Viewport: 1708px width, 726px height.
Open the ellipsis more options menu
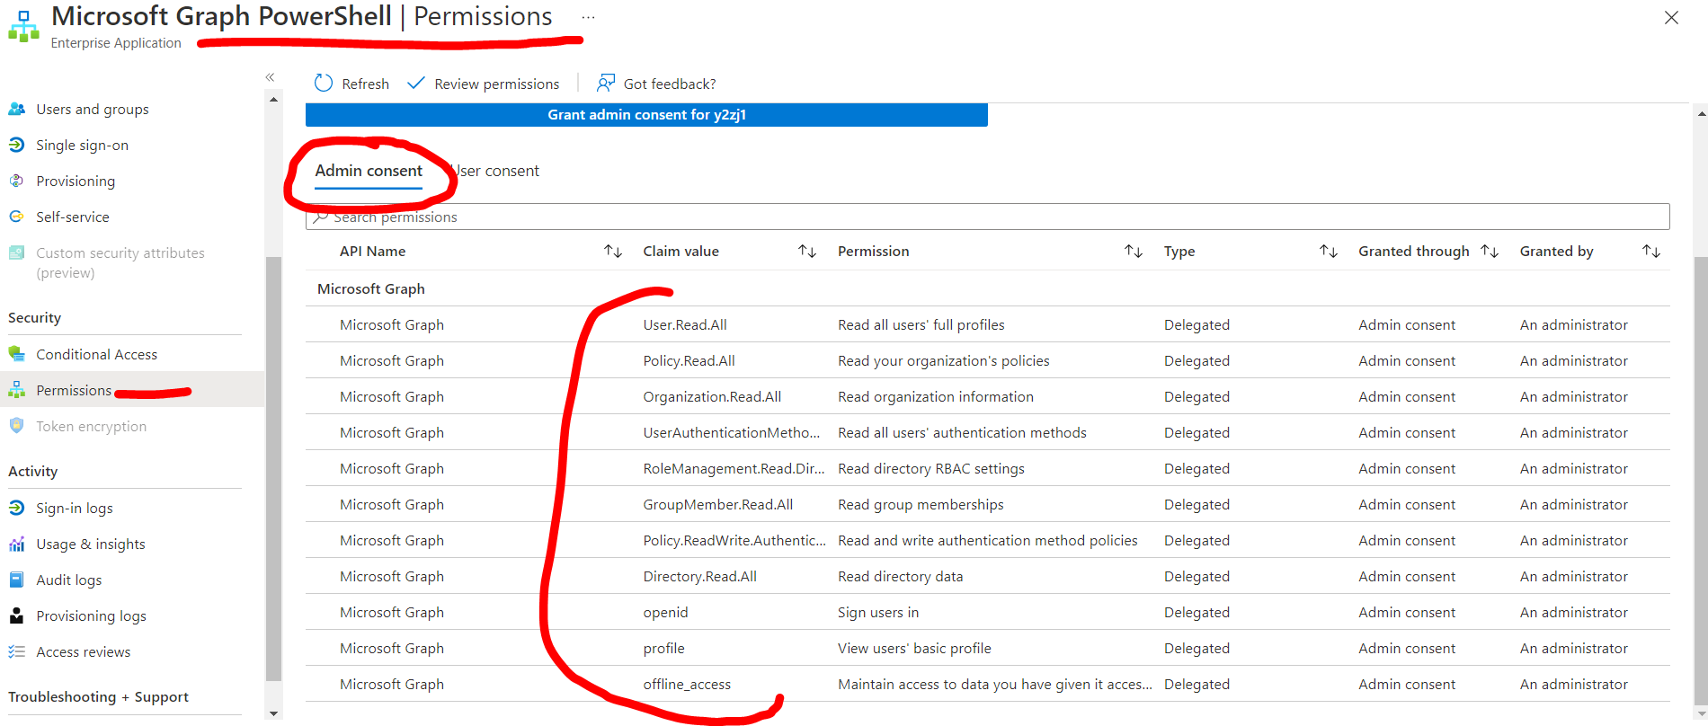click(588, 17)
